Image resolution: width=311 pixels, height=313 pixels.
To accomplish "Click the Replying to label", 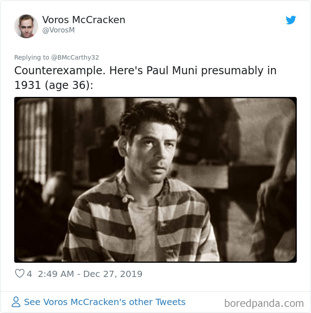I will (x=32, y=57).
